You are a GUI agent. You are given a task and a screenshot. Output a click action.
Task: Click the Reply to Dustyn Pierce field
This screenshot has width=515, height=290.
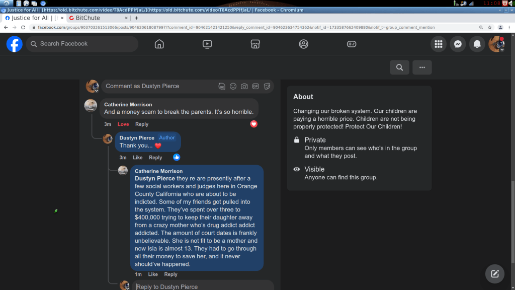[201, 286]
